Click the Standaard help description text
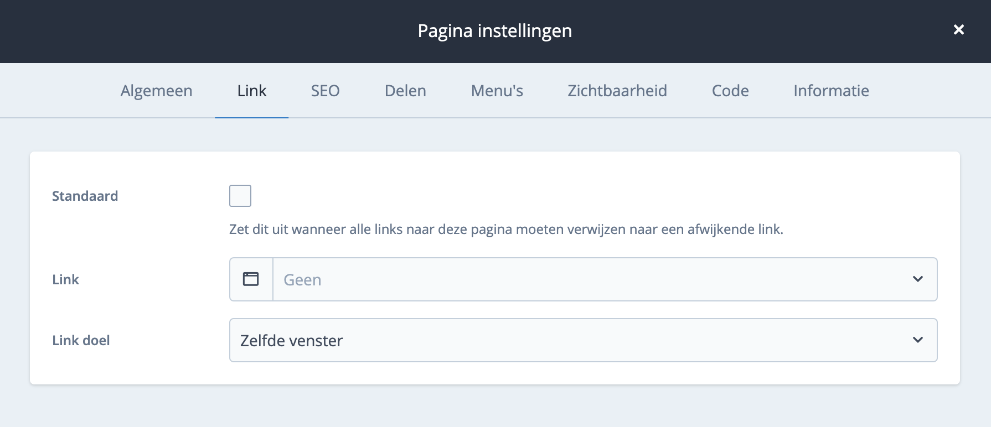 coord(506,230)
